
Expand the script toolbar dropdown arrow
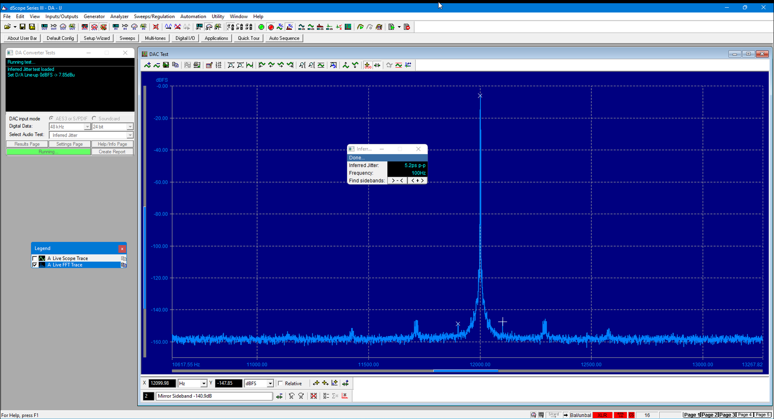[399, 27]
